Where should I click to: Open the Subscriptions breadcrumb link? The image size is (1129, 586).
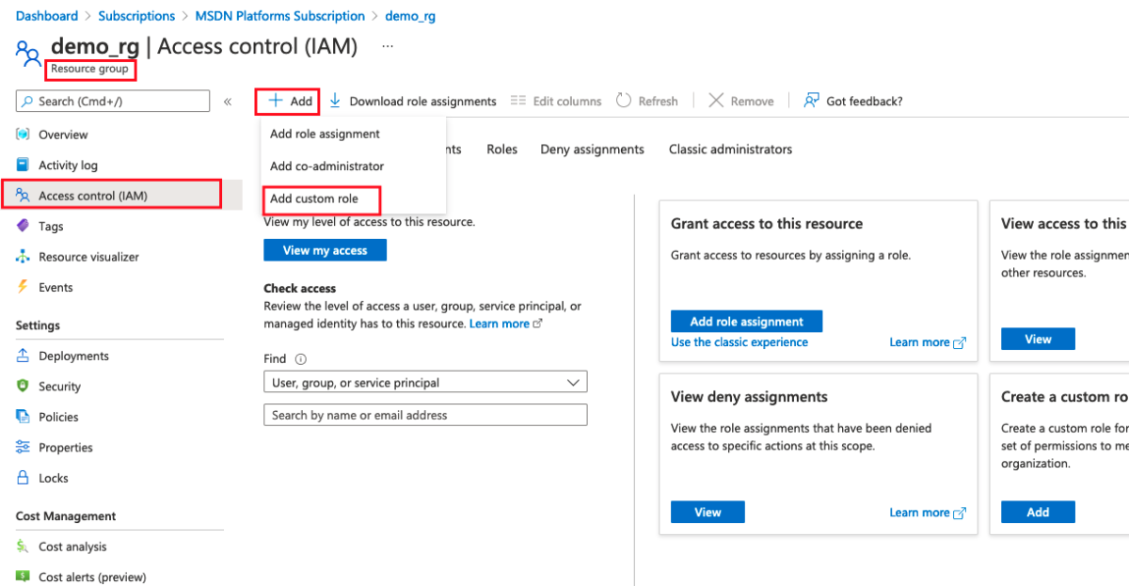(136, 15)
